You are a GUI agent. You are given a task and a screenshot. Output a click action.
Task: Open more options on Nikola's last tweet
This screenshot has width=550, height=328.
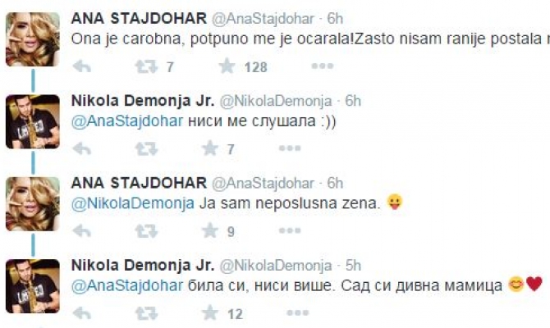[x=289, y=313]
